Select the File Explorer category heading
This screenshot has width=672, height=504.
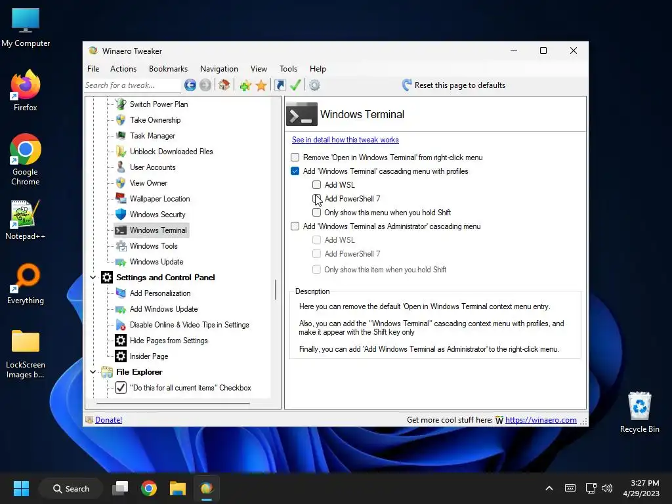click(x=139, y=372)
